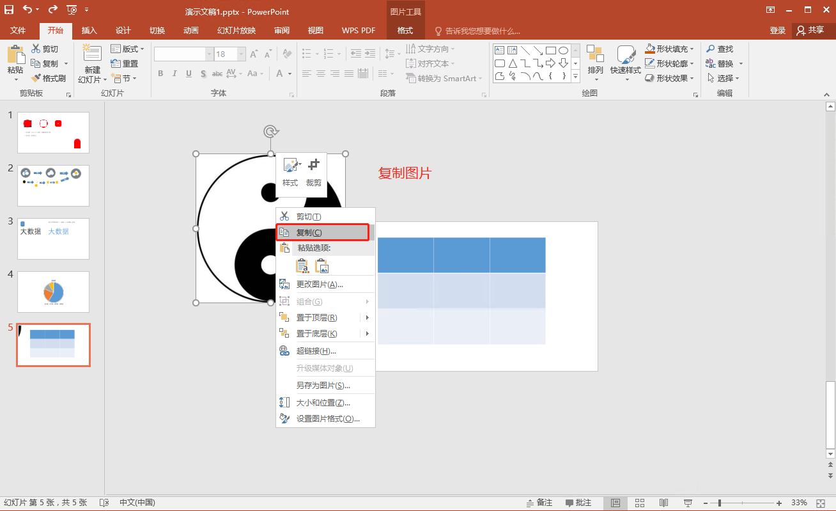
Task: Choose Change Picture (更改图片) menu item
Action: click(x=325, y=285)
